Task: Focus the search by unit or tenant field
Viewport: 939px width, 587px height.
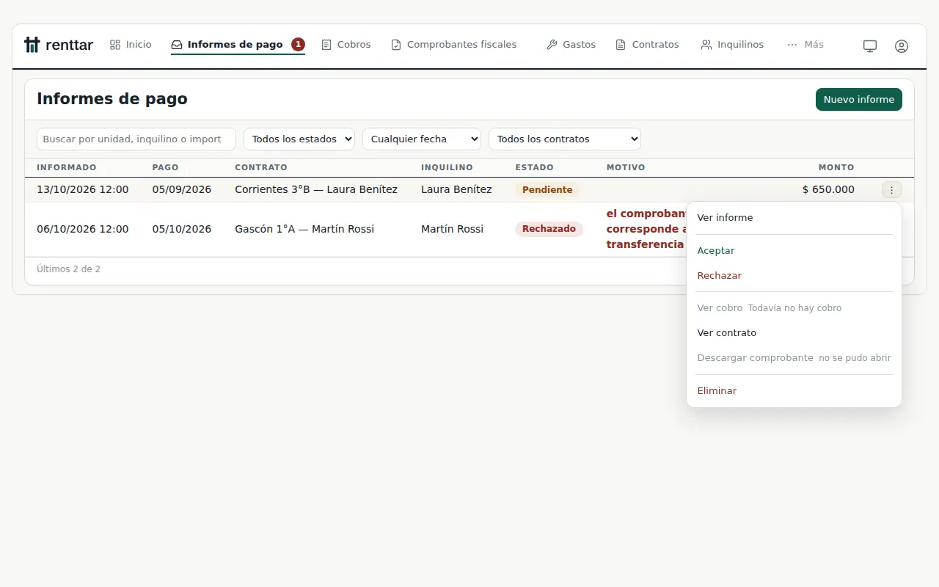Action: [136, 139]
